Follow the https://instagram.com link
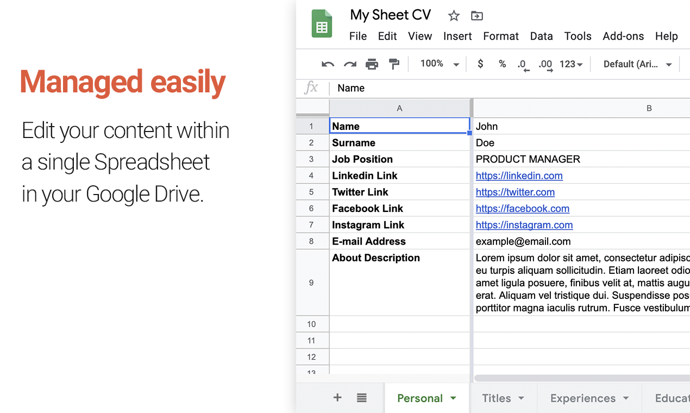This screenshot has width=690, height=413. pos(524,224)
